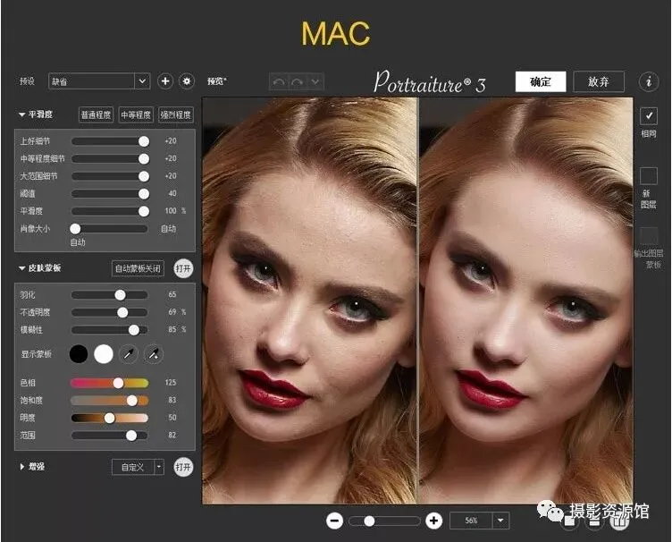Switch to side-by-side preview layout icon

619,521
